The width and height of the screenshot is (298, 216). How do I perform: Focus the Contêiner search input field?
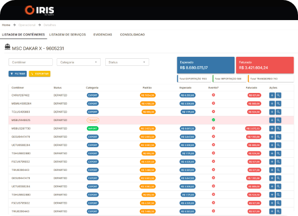point(31,62)
